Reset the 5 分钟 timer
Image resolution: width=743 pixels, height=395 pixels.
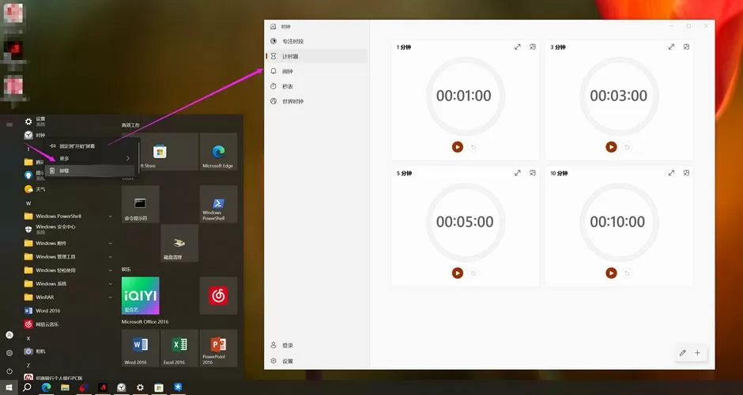click(x=473, y=273)
